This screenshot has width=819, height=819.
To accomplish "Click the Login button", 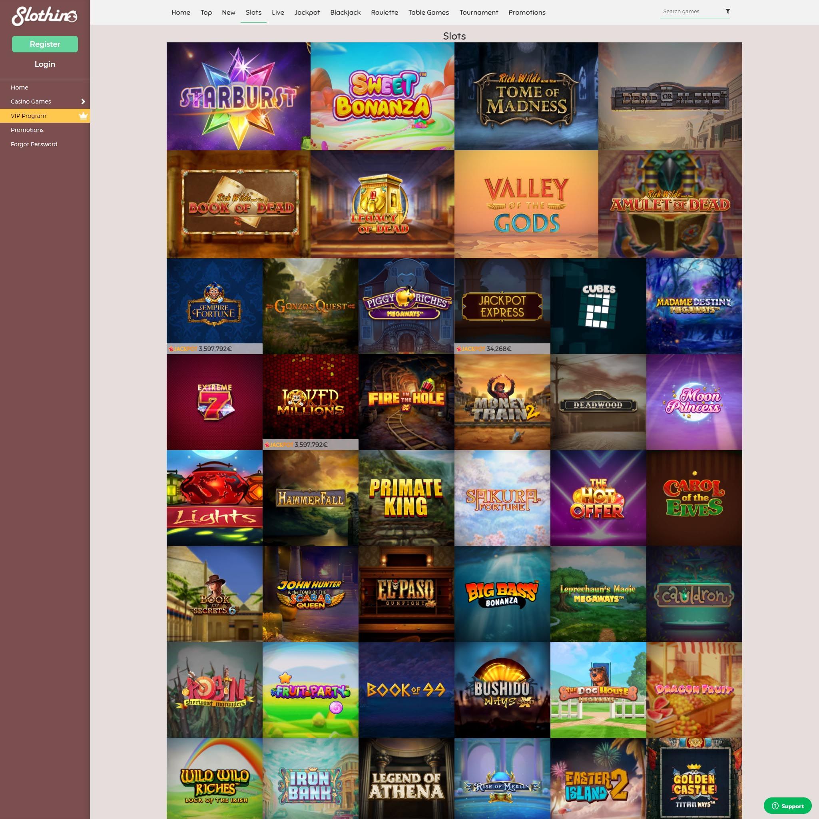I will coord(44,64).
